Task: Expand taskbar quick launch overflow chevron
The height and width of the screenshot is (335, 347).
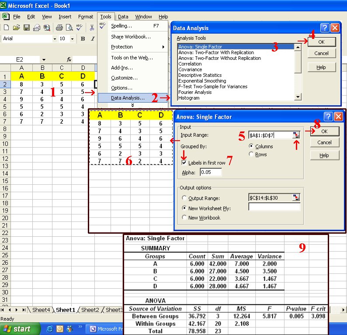Action: pyautogui.click(x=80, y=326)
